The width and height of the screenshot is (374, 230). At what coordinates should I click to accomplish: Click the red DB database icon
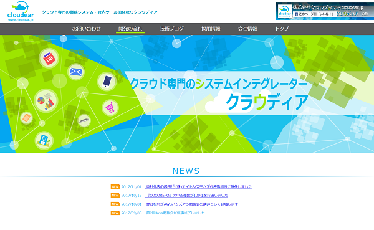49,58
